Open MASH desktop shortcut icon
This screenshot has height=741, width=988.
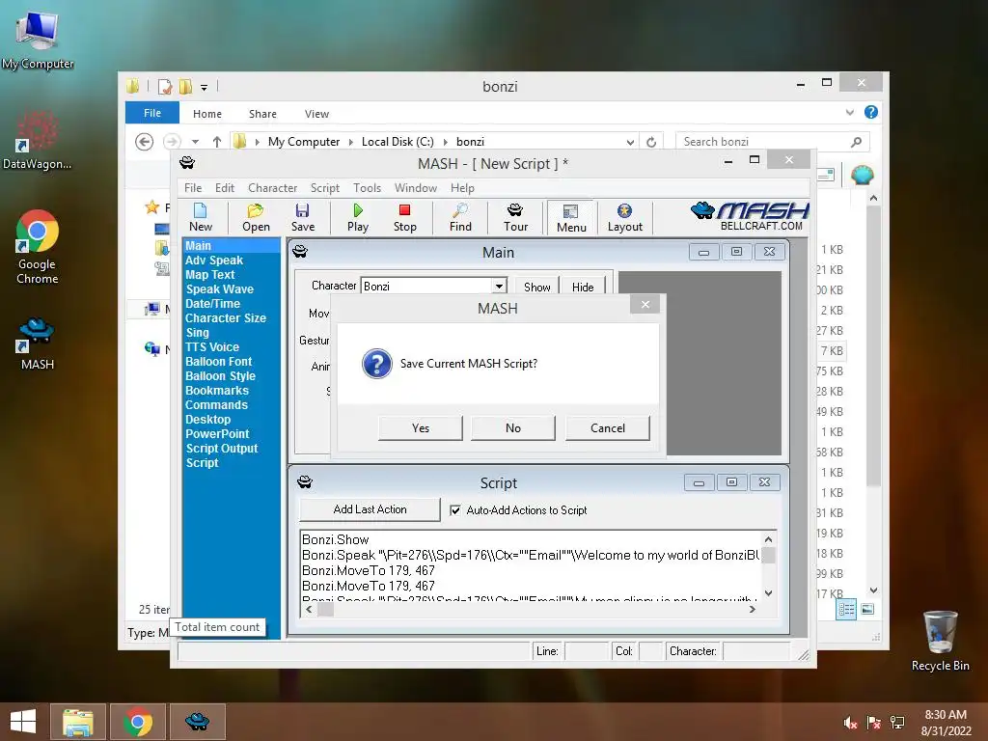[x=38, y=344]
